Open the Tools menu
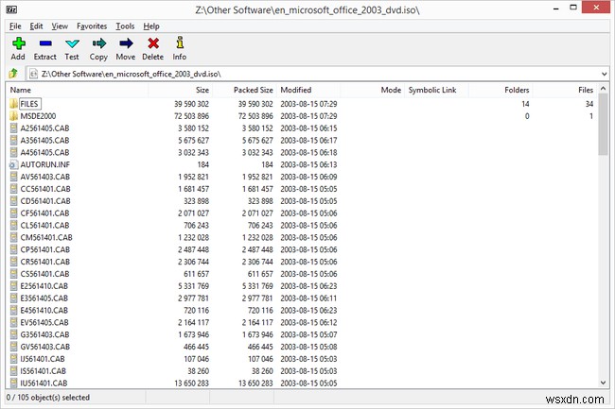The width and height of the screenshot is (615, 409). click(125, 26)
